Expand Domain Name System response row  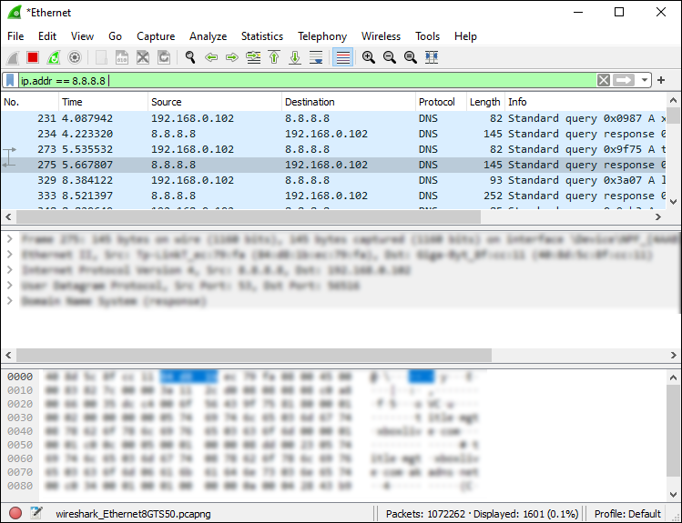coord(10,300)
